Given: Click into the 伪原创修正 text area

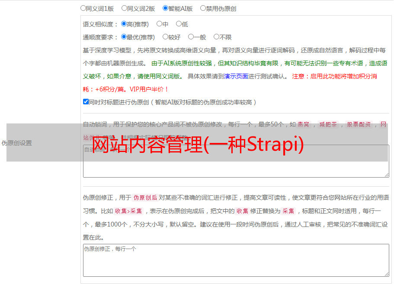Looking at the screenshot, I should 236,260.
